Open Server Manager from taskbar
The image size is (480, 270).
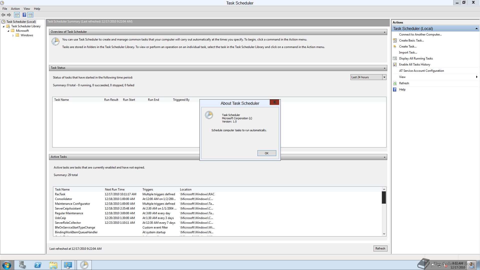[x=22, y=265]
